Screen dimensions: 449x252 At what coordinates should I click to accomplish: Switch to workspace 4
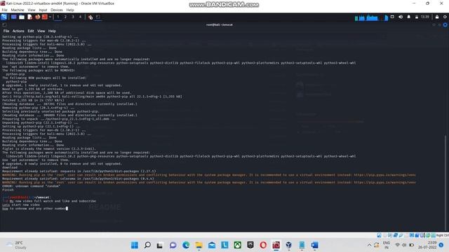(x=80, y=17)
